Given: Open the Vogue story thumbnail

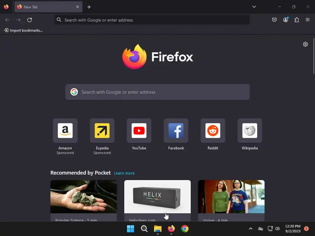Looking at the screenshot, I should (x=231, y=197).
